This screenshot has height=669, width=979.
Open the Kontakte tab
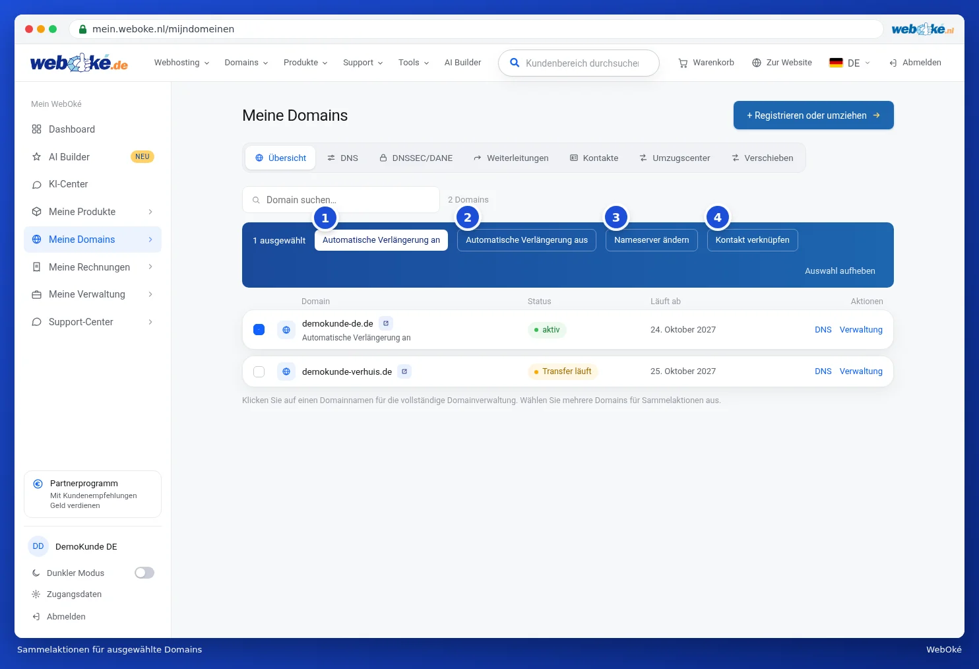click(594, 158)
